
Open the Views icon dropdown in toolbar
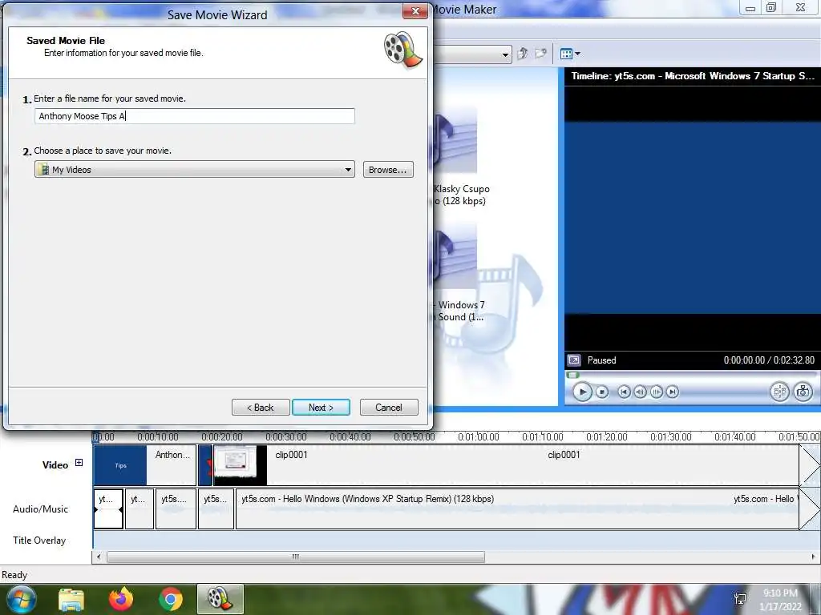coord(570,54)
